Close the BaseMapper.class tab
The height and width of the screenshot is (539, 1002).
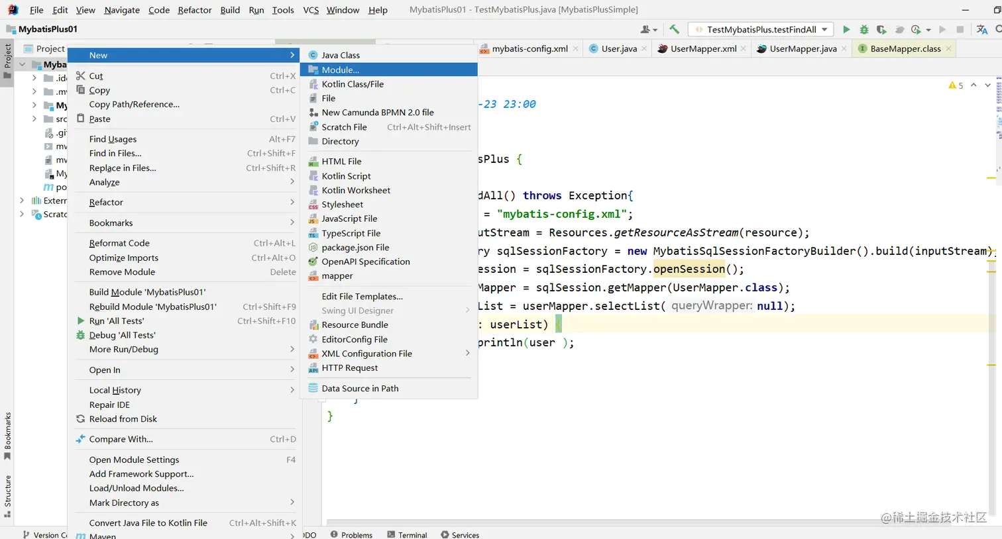[948, 48]
